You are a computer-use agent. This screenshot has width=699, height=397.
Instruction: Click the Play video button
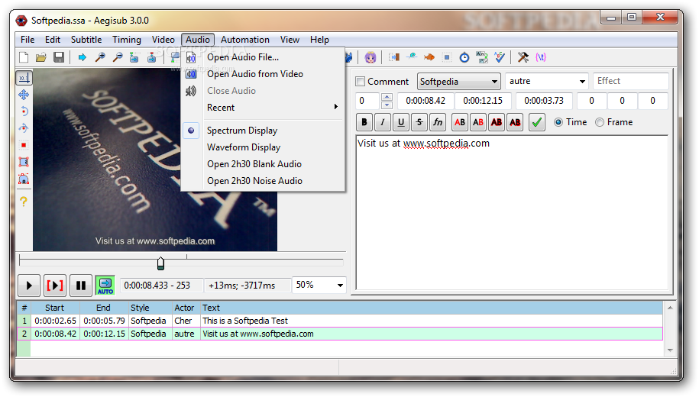29,286
